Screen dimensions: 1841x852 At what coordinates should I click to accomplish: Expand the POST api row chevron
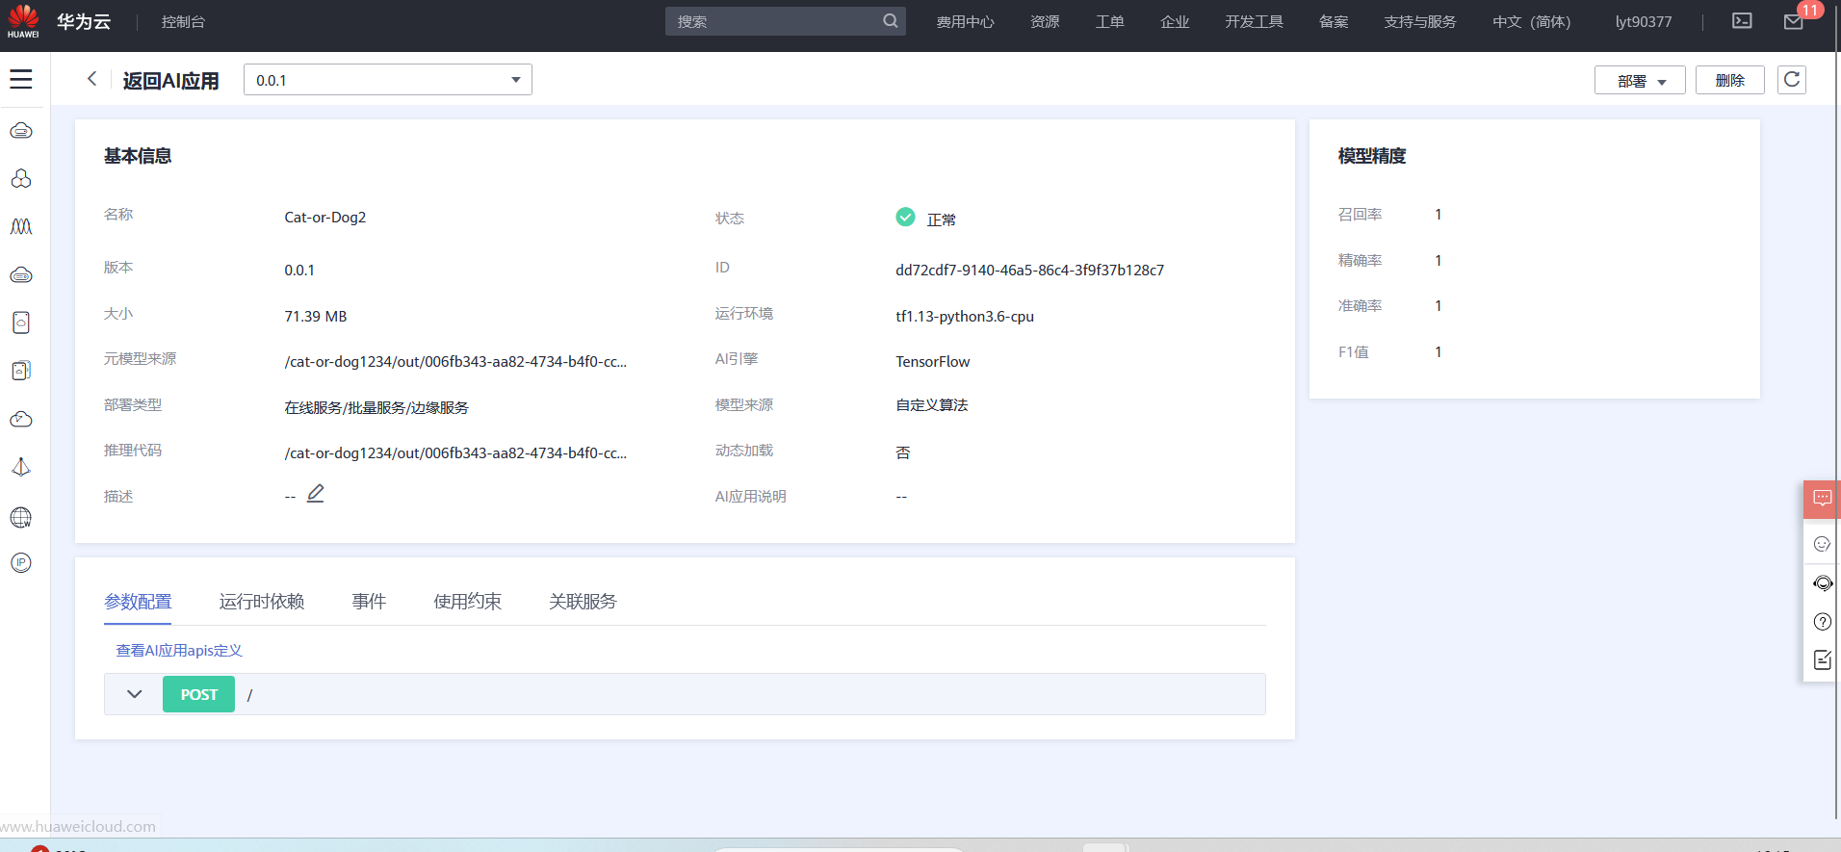(135, 694)
